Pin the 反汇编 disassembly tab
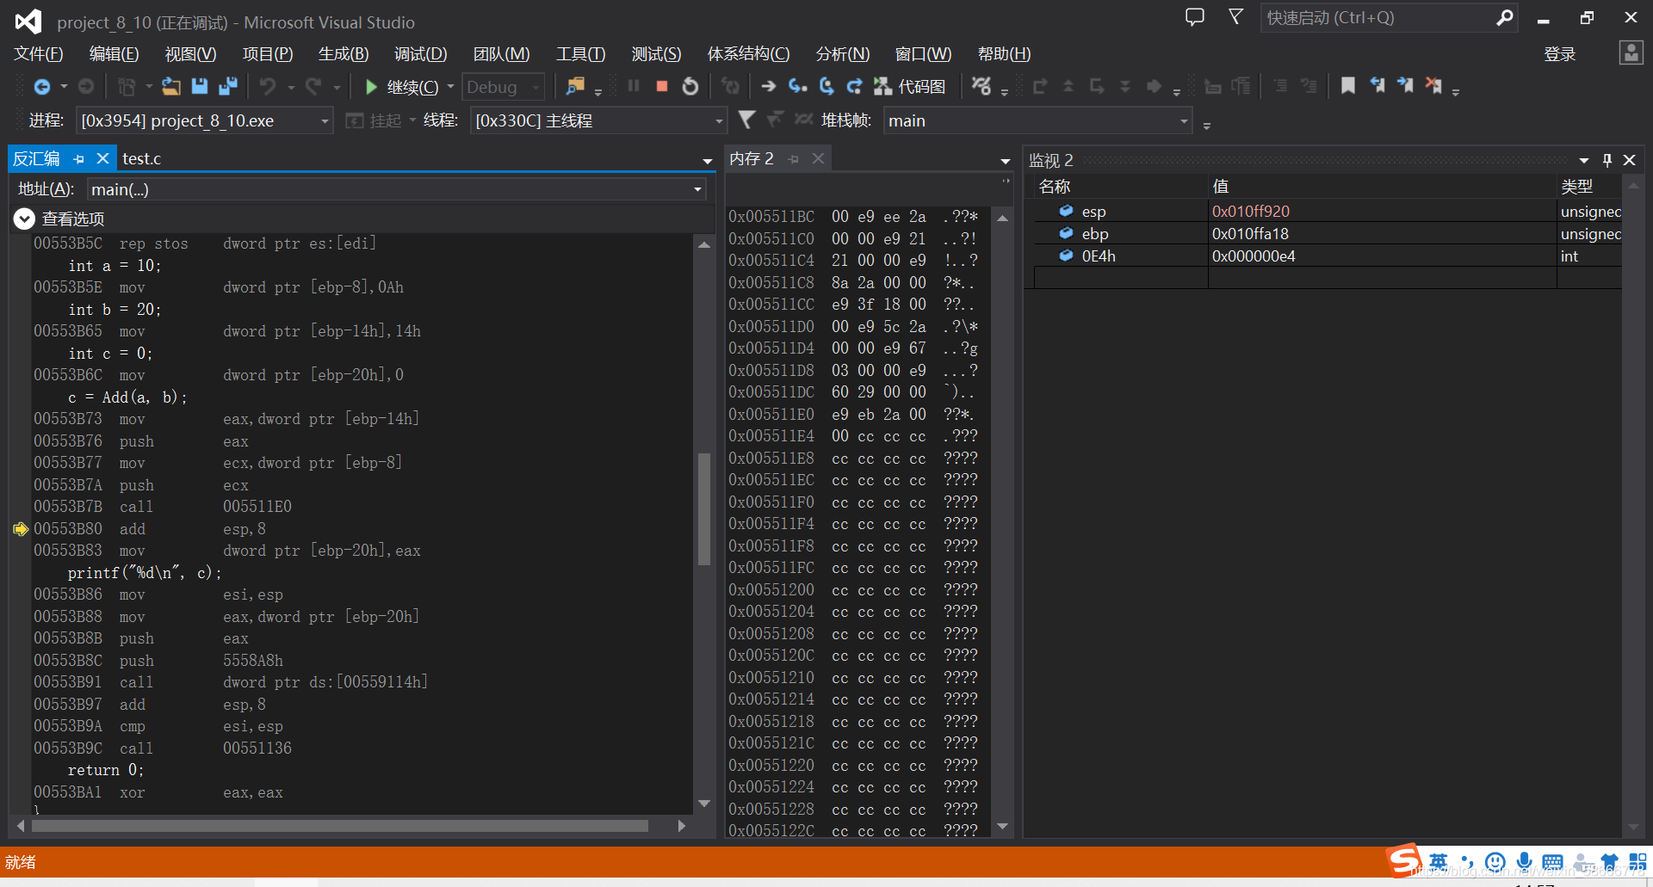Screen dimensions: 1653x887 coord(79,159)
